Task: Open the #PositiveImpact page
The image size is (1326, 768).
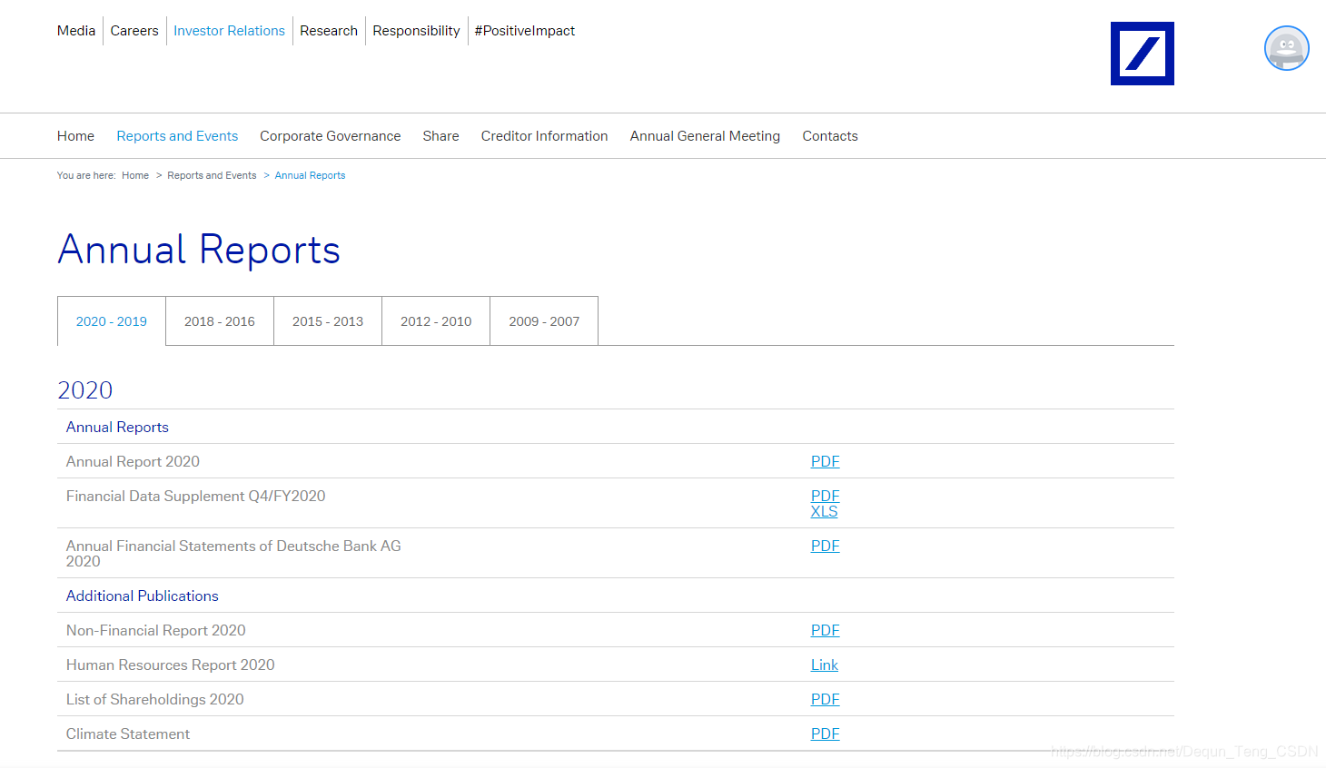Action: point(525,31)
